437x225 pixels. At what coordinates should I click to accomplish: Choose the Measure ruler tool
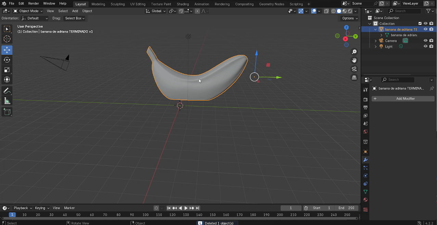pyautogui.click(x=7, y=101)
